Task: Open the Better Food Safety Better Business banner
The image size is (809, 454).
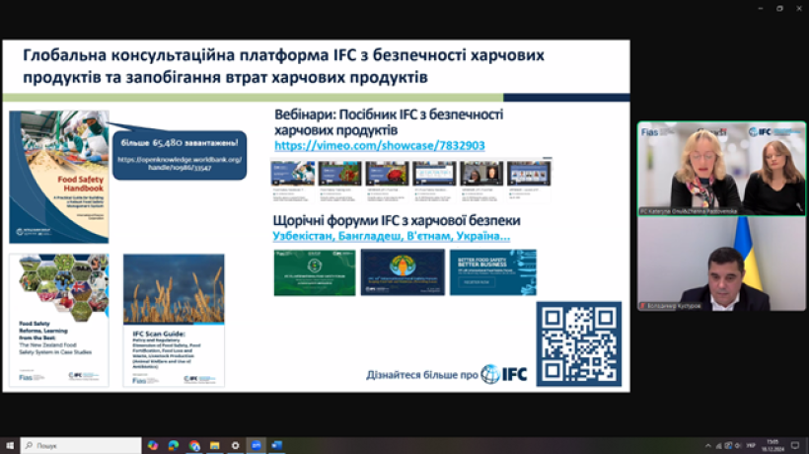Action: (493, 272)
